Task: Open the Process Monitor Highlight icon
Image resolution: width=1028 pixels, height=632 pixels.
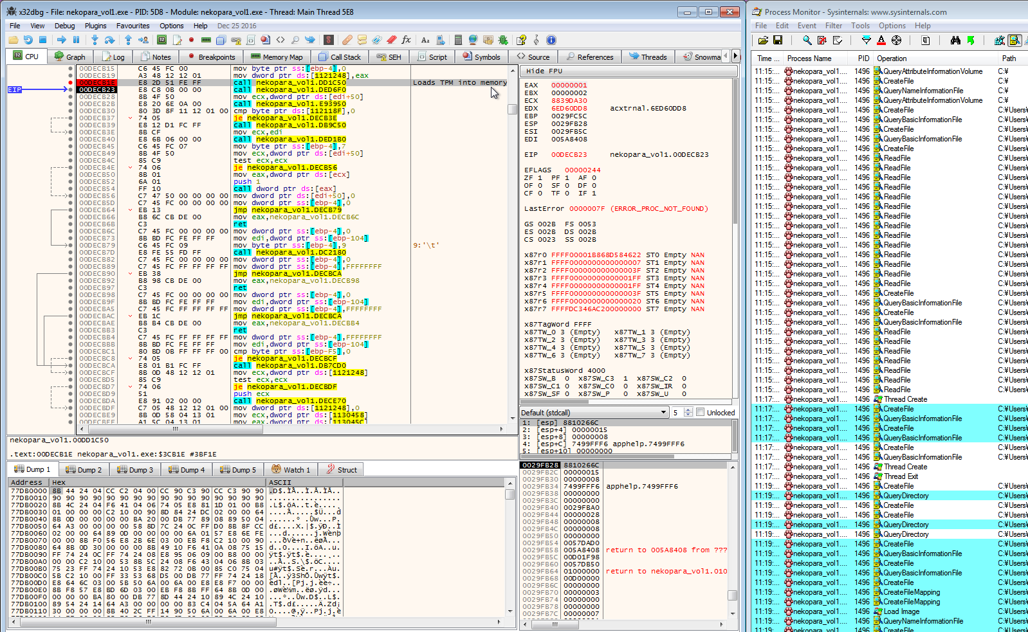Action: coord(881,40)
